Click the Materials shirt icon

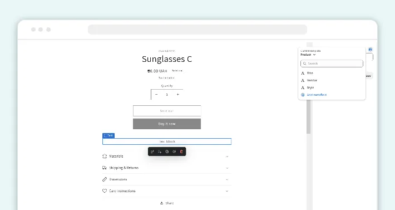click(x=105, y=157)
